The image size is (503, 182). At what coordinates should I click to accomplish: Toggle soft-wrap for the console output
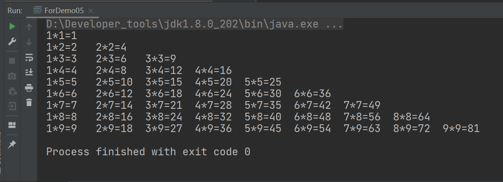pyautogui.click(x=29, y=57)
